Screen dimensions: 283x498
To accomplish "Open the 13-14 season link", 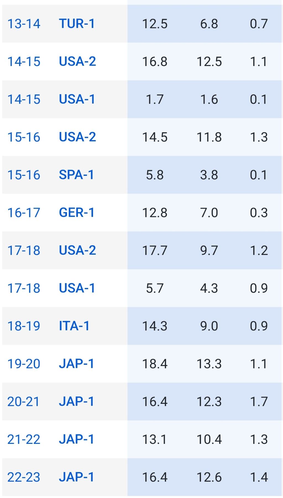I will point(24,24).
